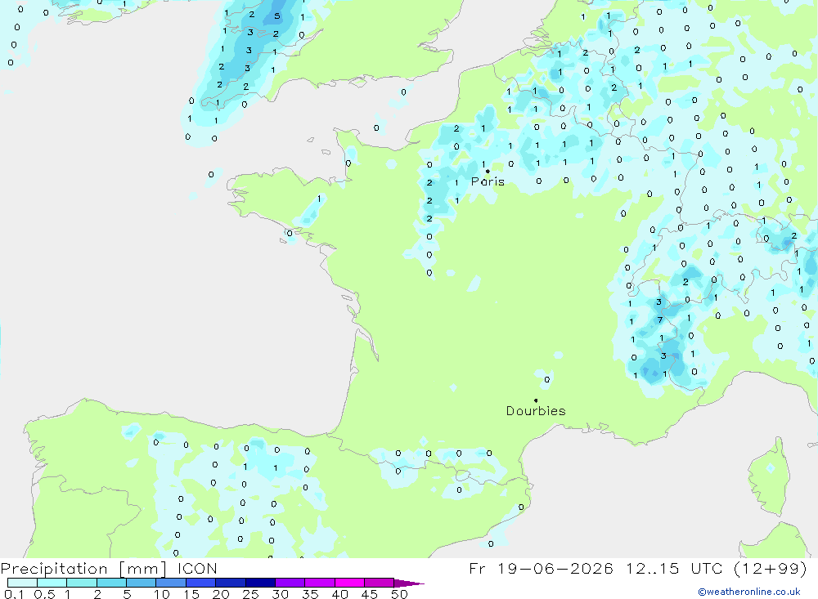Pick the 20–25 mm legend color swatch

coord(231,583)
